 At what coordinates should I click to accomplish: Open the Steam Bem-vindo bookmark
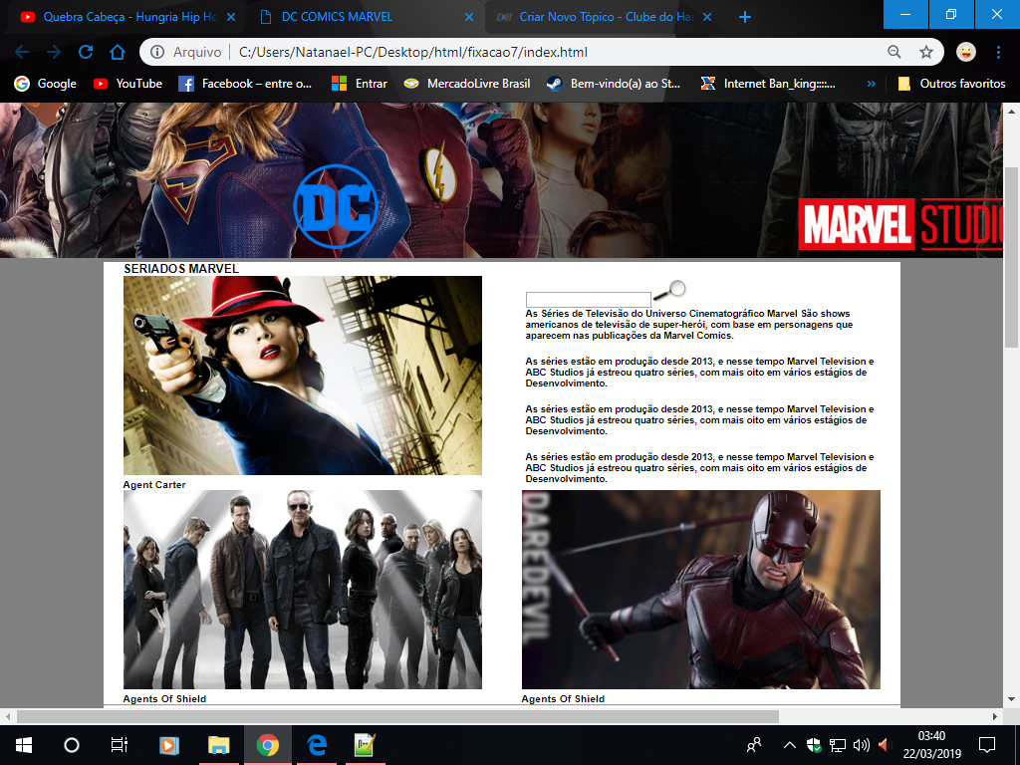tap(614, 84)
